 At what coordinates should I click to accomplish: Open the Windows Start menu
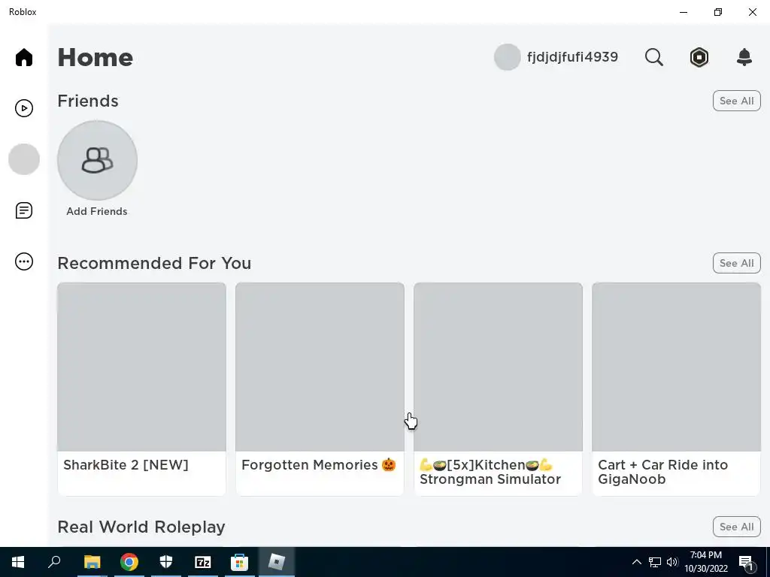tap(18, 562)
